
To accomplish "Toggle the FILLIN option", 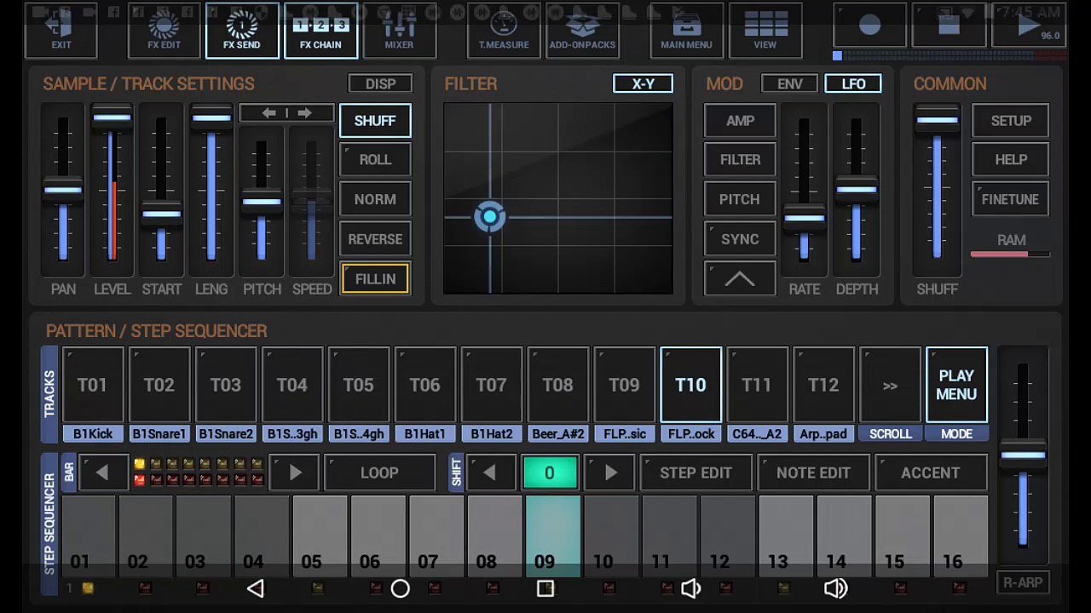I will click(375, 279).
